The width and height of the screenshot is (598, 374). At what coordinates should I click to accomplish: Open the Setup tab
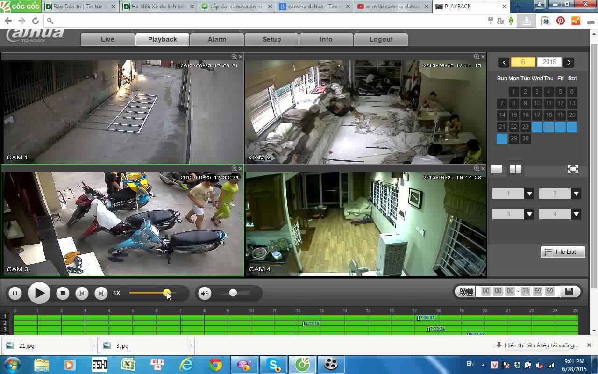(x=271, y=39)
